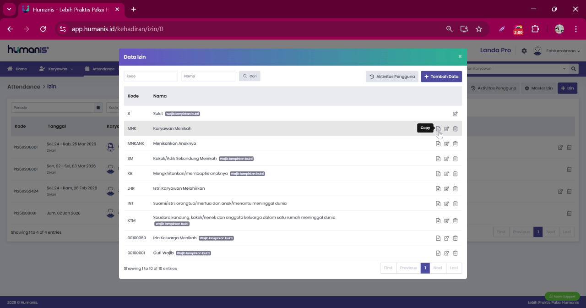Viewport: 586px width, 308px height.
Task: Bookmark this page with the star
Action: 479,29
